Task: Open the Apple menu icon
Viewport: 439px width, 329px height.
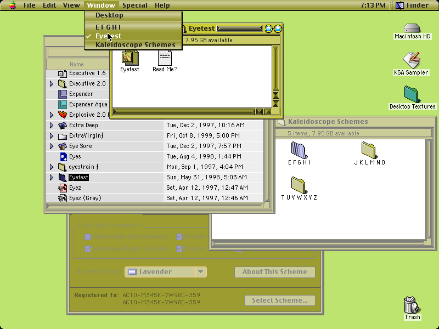Action: [13, 5]
